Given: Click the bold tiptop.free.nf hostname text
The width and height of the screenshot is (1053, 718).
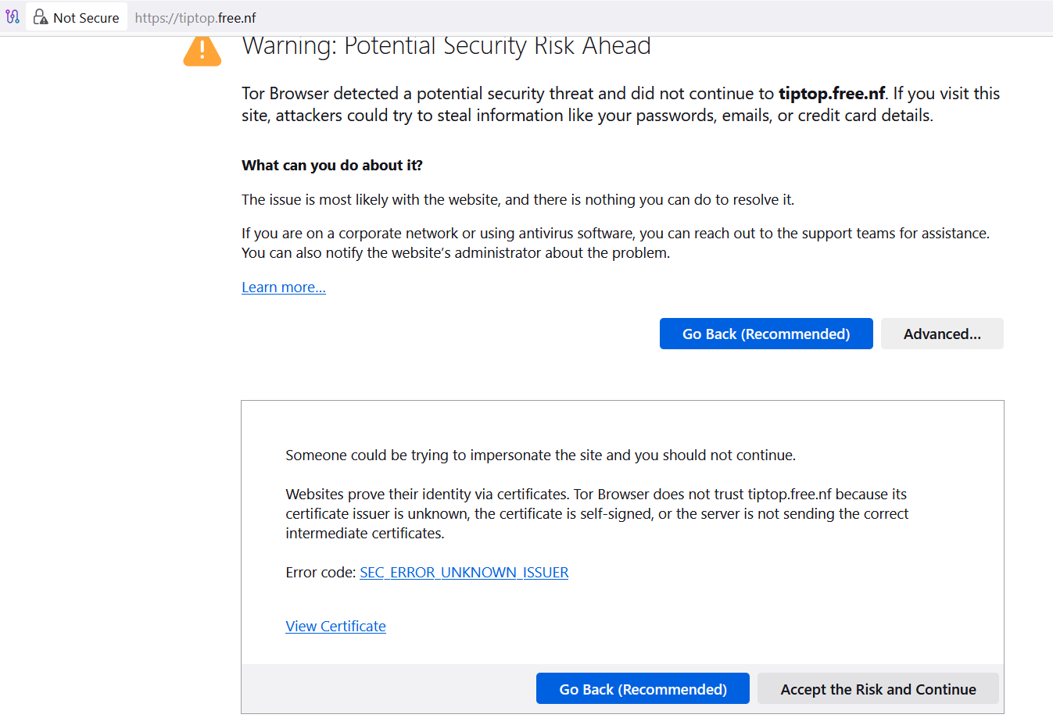Looking at the screenshot, I should pyautogui.click(x=831, y=94).
